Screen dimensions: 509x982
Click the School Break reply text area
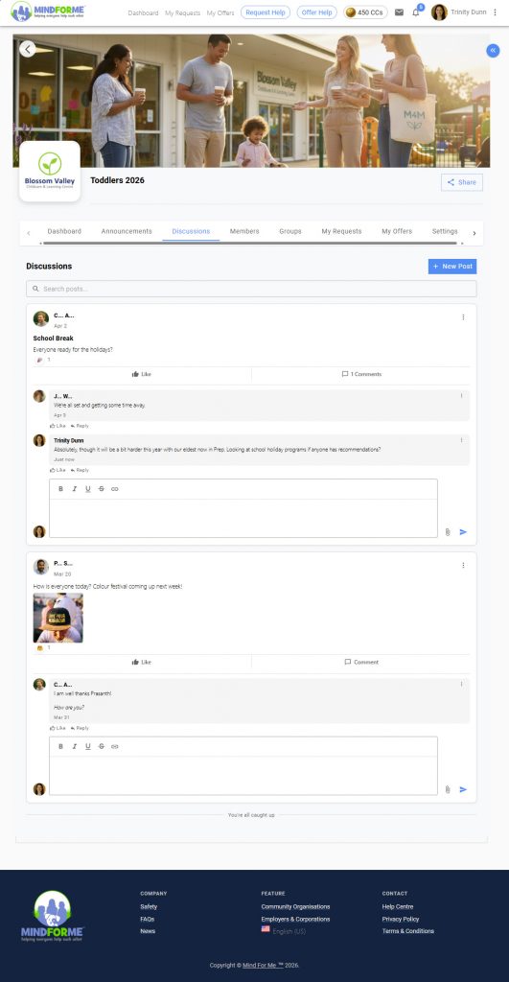click(x=243, y=518)
